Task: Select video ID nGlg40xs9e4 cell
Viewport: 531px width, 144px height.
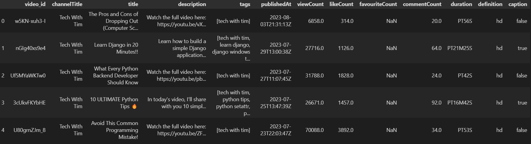Action: point(30,48)
